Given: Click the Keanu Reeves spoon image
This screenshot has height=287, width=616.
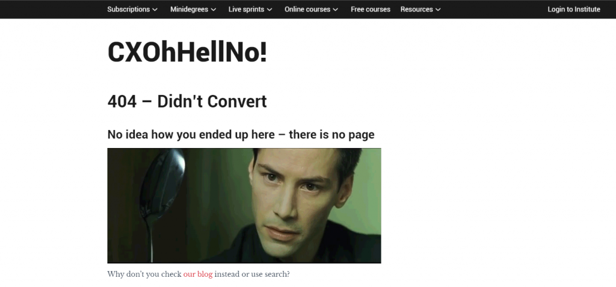Looking at the screenshot, I should coord(244,206).
